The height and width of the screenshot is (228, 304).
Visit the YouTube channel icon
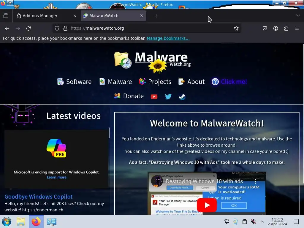click(x=154, y=96)
